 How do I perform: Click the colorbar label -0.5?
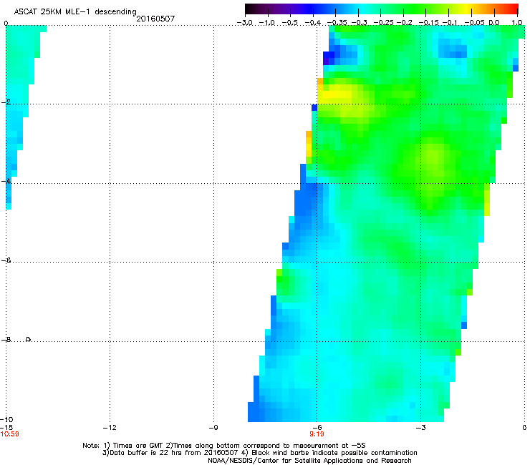point(289,23)
